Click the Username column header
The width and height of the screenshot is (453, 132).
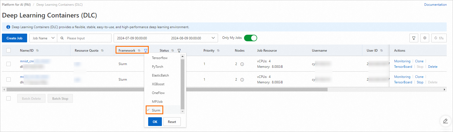click(319, 51)
